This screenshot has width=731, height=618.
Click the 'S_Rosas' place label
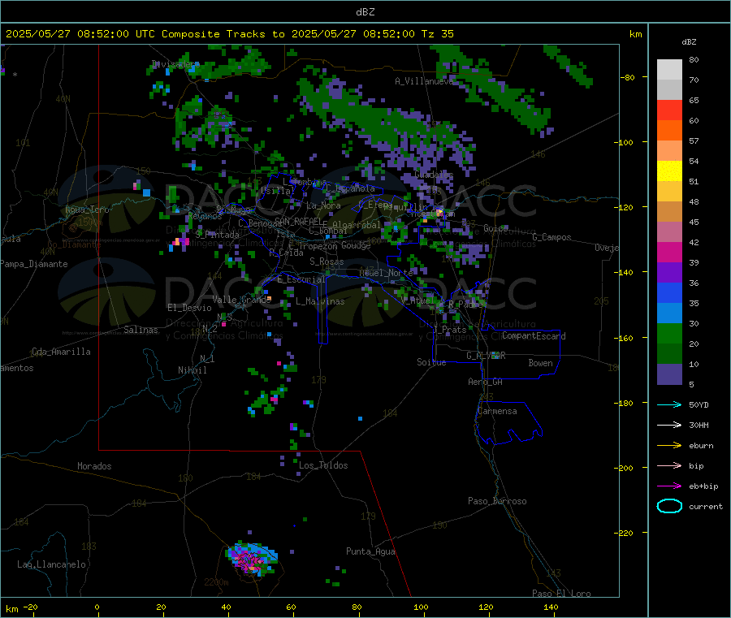pos(327,261)
